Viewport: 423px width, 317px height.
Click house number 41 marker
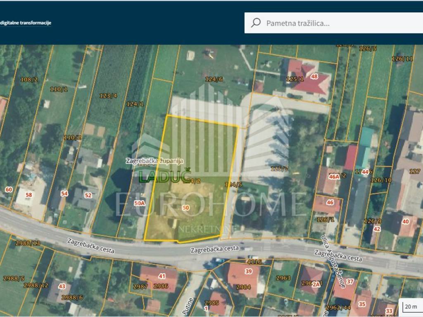[x=162, y=276]
